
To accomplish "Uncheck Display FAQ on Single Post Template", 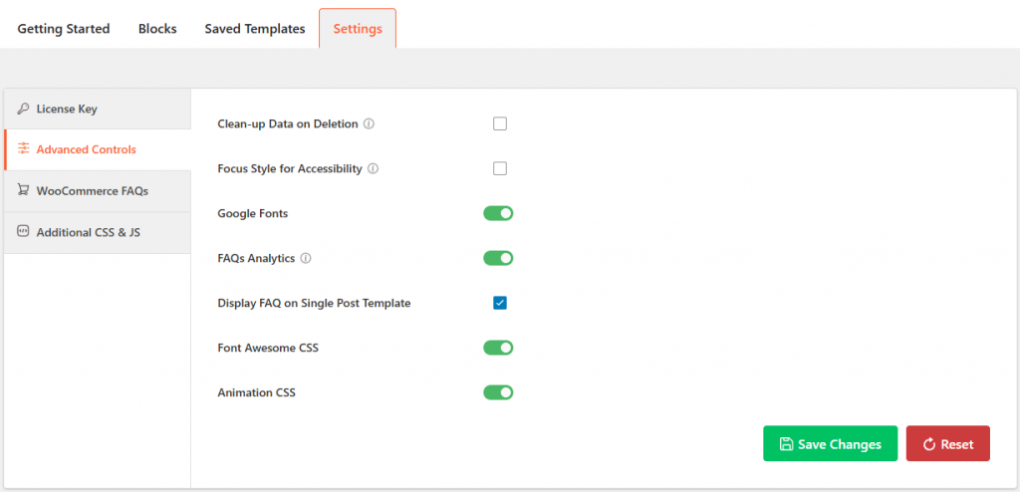I will pyautogui.click(x=500, y=303).
